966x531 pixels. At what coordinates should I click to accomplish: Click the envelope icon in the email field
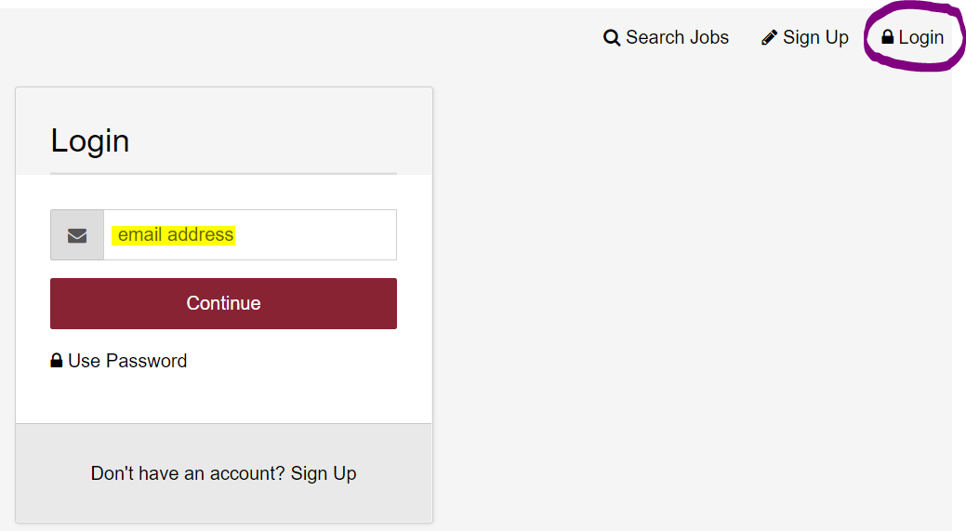pyautogui.click(x=77, y=235)
